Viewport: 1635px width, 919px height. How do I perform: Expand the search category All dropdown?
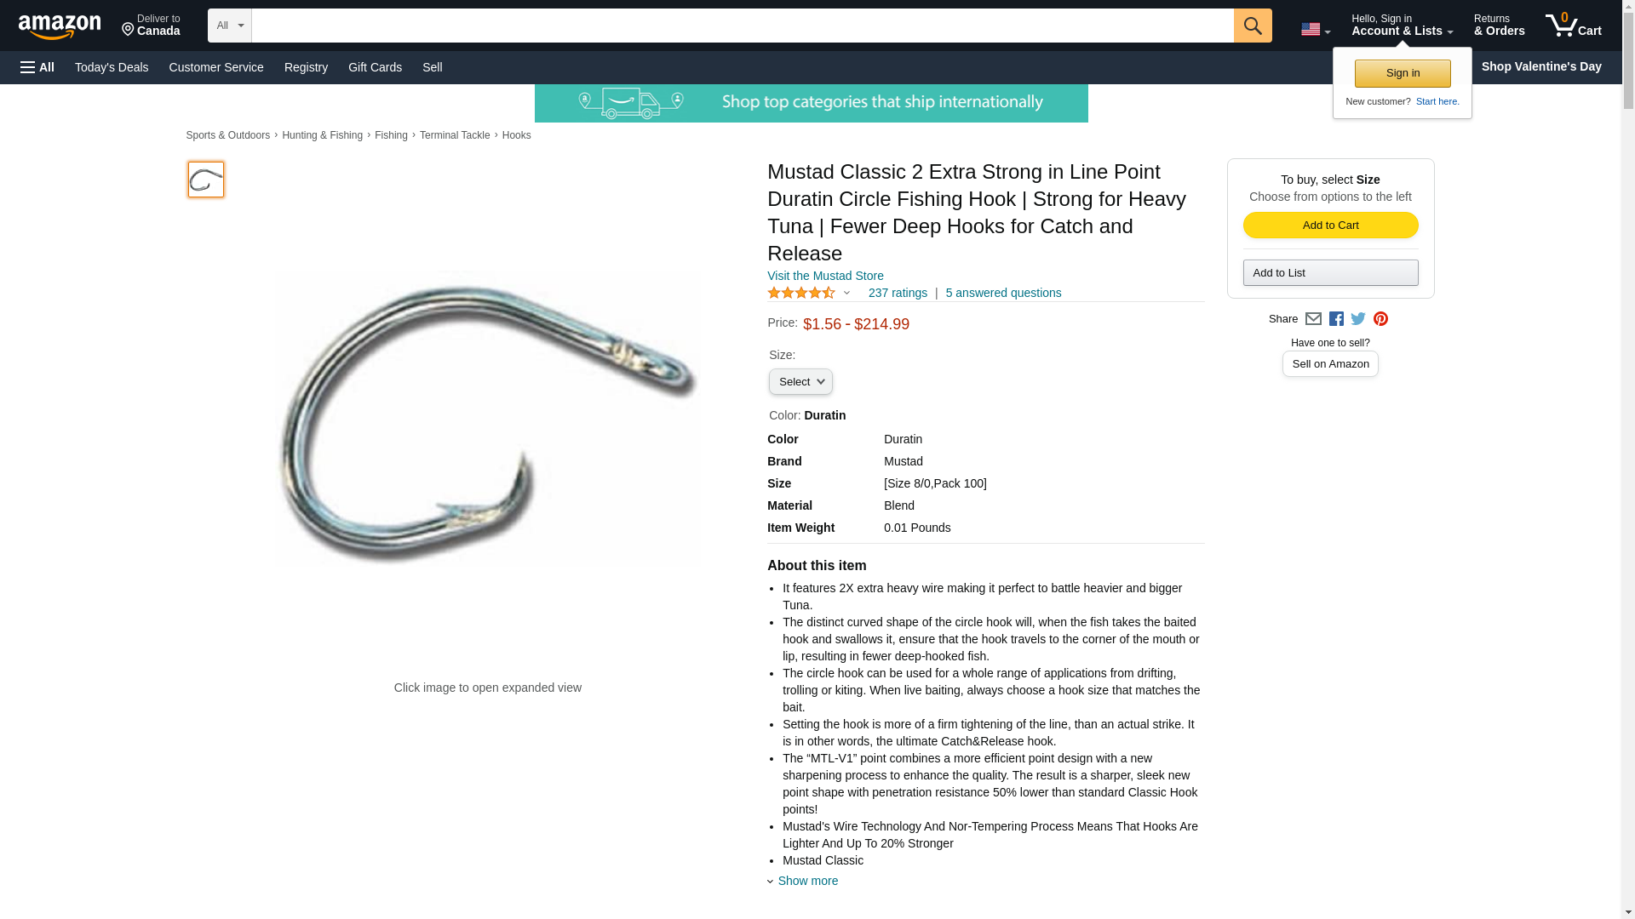[230, 26]
